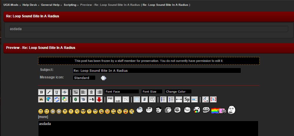
Task: Click the 'asdada' preview text
Action: point(16,29)
